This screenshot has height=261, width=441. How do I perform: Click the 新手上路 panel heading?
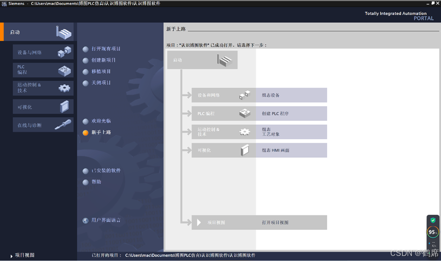pos(176,29)
